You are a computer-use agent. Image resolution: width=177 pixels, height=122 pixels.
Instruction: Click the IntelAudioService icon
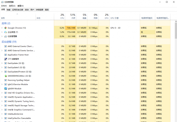tap(5, 114)
